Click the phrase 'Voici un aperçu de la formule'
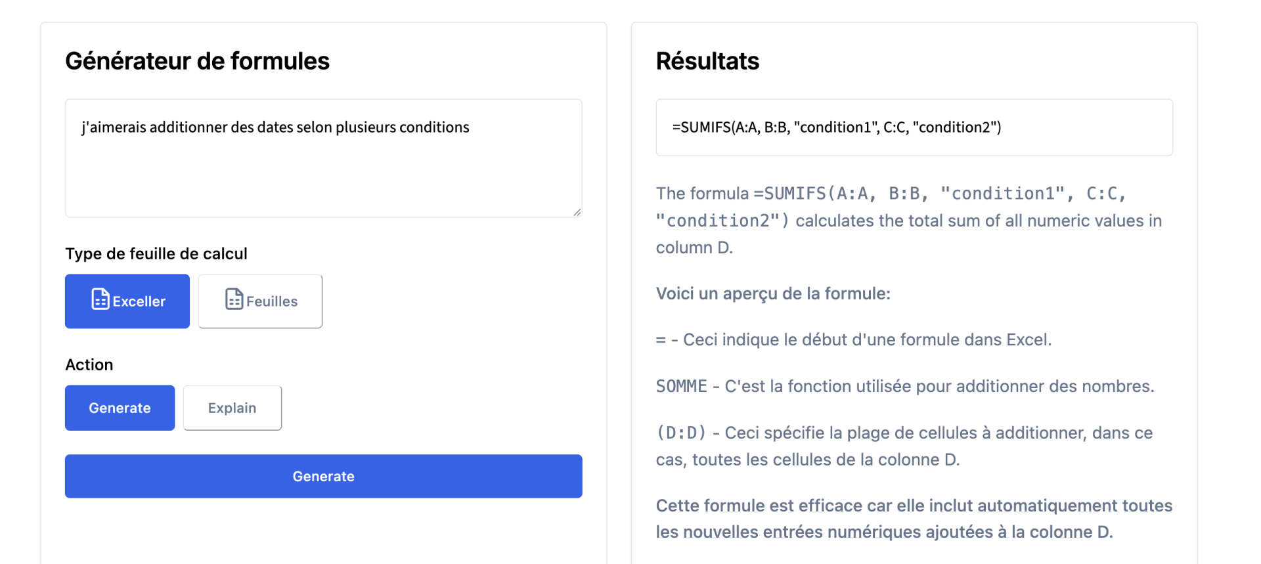 click(772, 293)
